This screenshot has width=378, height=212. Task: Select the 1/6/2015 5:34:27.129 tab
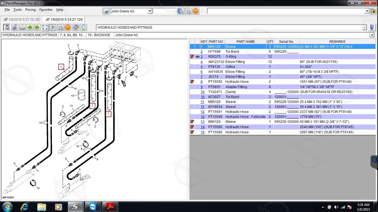pyautogui.click(x=64, y=20)
